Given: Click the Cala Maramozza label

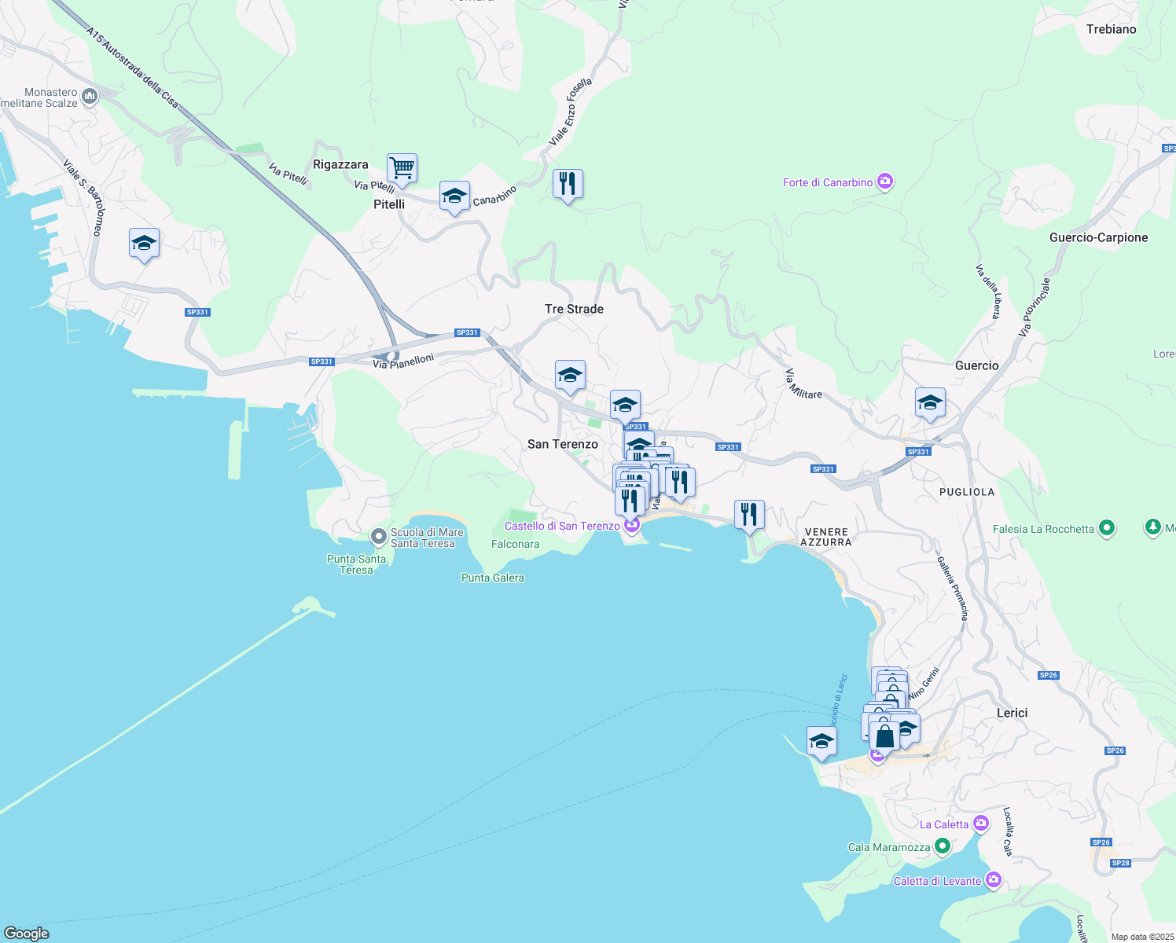Looking at the screenshot, I should (x=889, y=847).
